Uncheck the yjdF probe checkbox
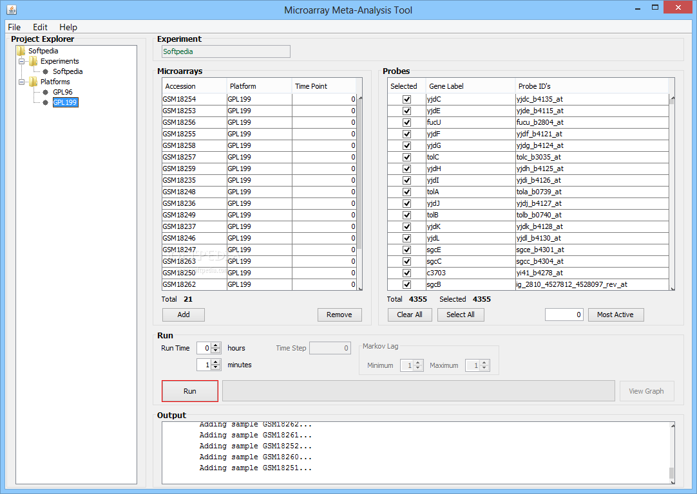The height and width of the screenshot is (494, 697). point(406,134)
